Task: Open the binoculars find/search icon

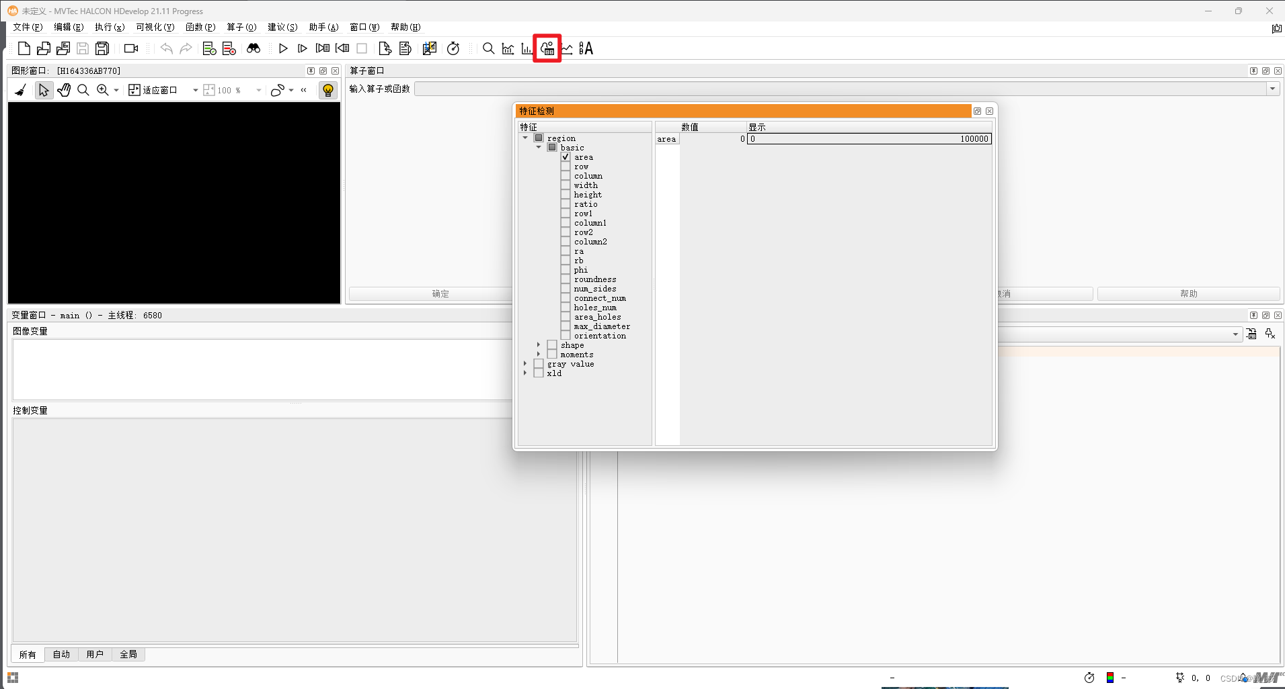Action: [253, 48]
